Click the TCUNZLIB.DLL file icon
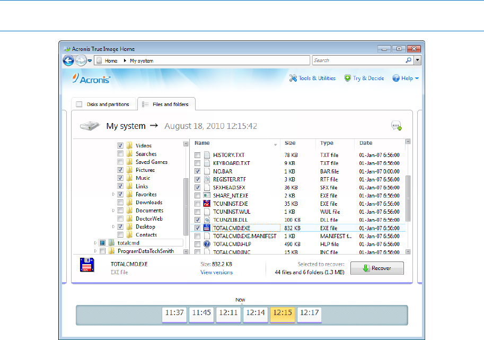 point(207,220)
